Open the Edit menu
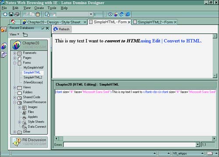This screenshot has height=157, width=219. coord(15,8)
